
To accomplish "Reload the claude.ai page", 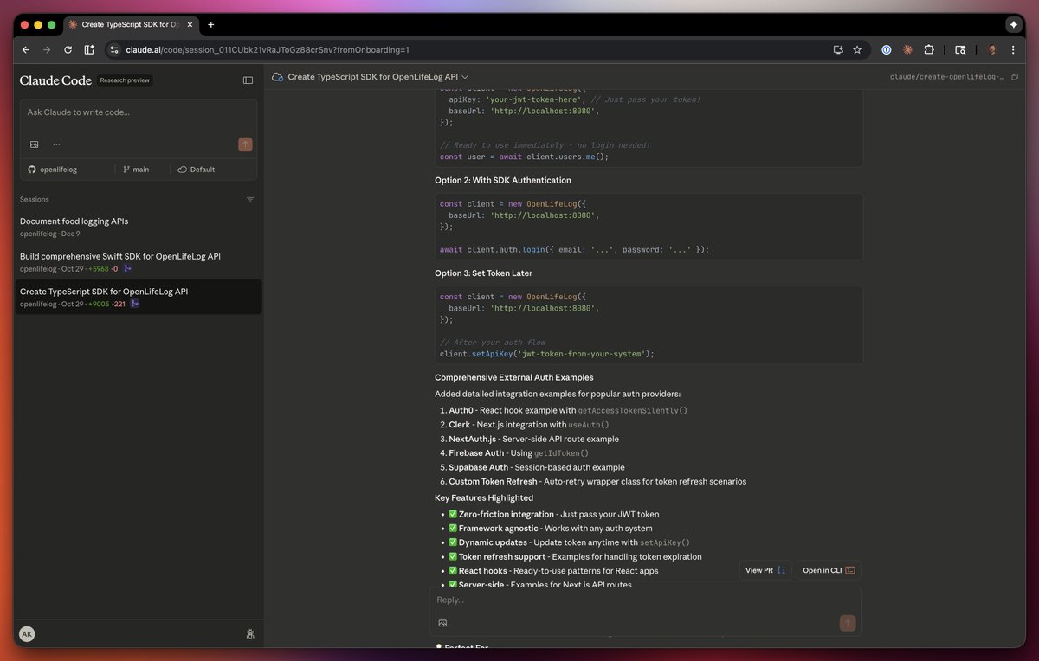I will (68, 50).
